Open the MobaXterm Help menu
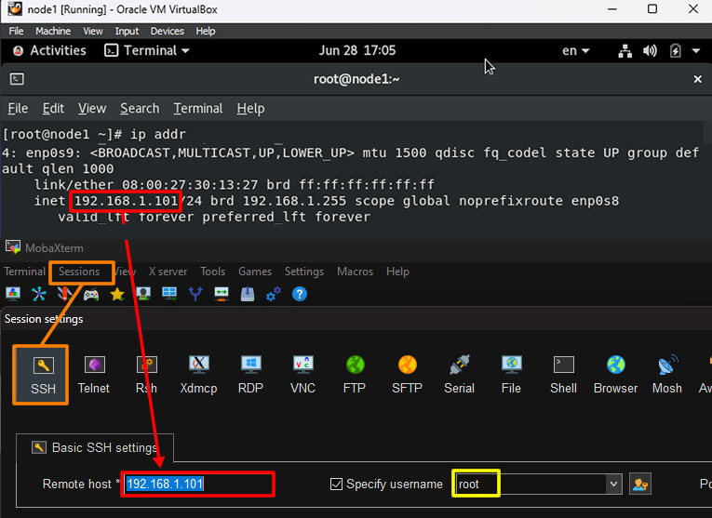This screenshot has width=712, height=518. click(x=397, y=272)
